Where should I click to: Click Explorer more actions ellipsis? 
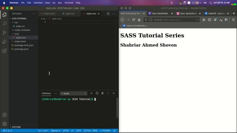tap(34, 14)
